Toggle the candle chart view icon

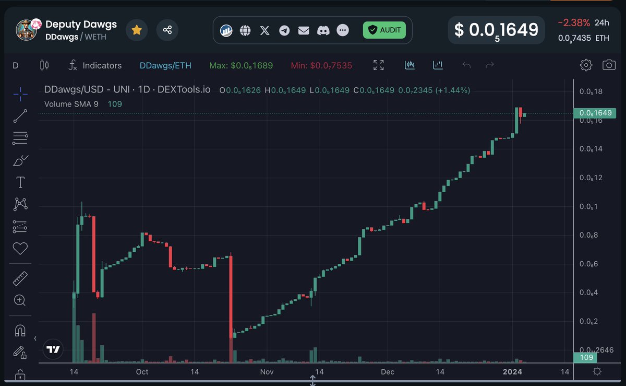point(410,65)
